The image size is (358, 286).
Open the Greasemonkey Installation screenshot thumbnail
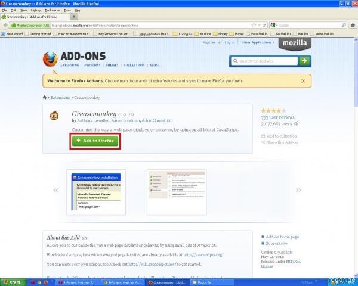click(x=96, y=192)
